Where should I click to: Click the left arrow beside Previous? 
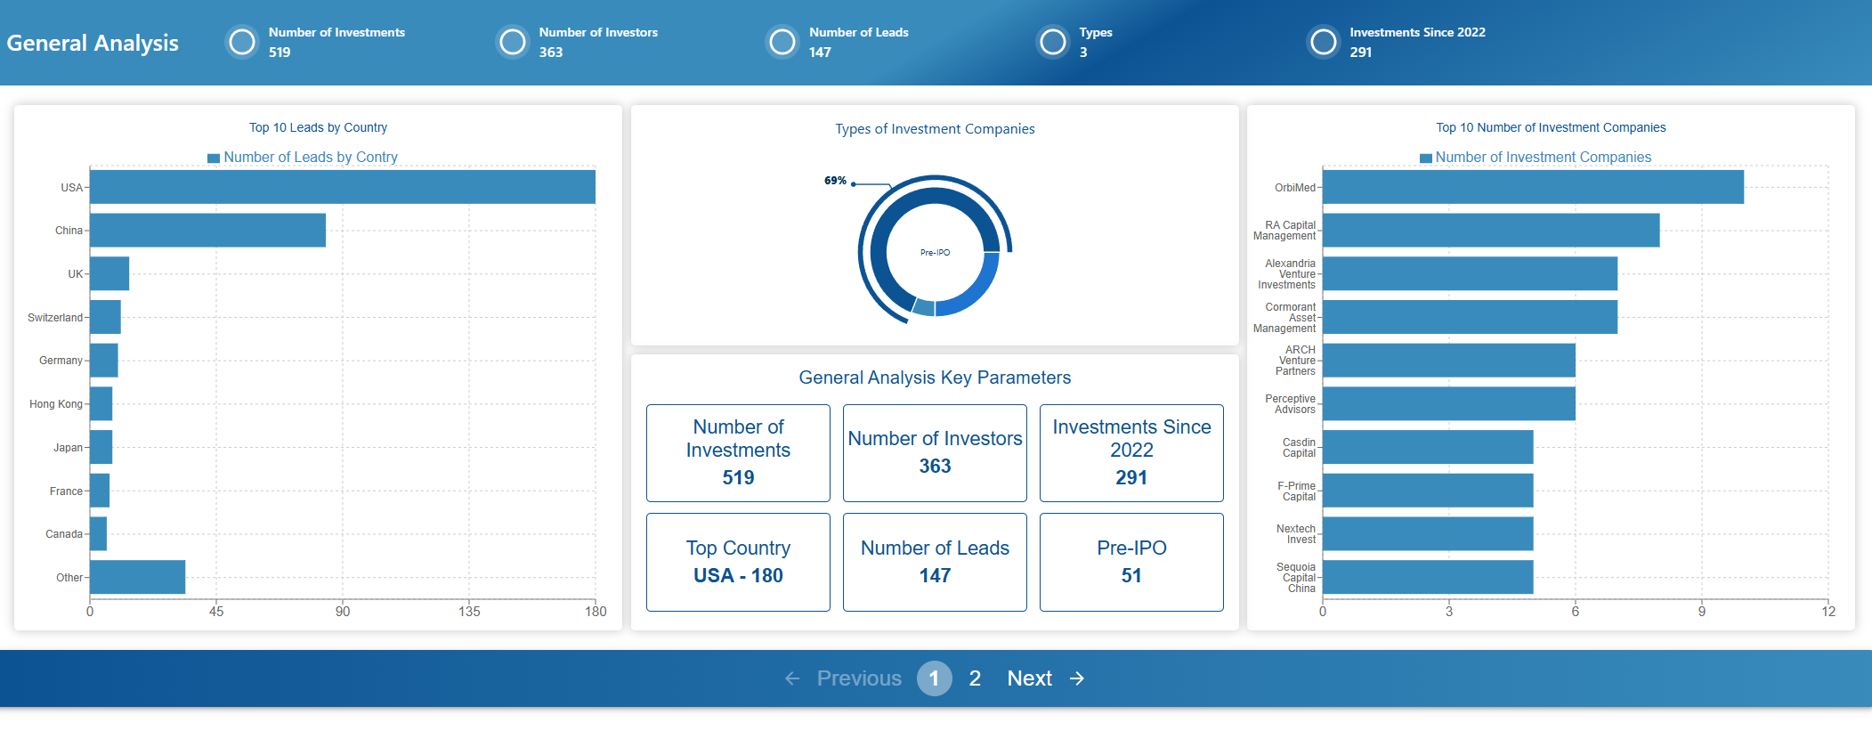point(792,678)
